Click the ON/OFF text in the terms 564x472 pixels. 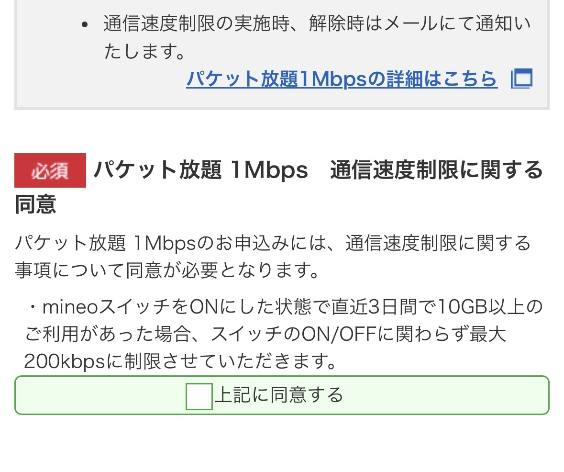(x=339, y=335)
